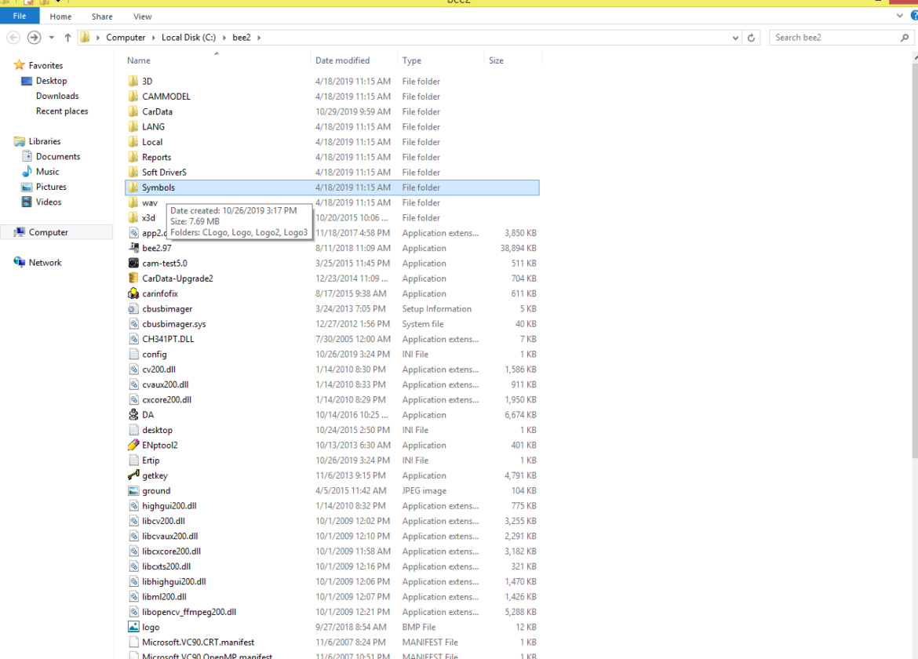The height and width of the screenshot is (659, 918).
Task: Select Downloads in the Favorites pane
Action: (x=57, y=96)
